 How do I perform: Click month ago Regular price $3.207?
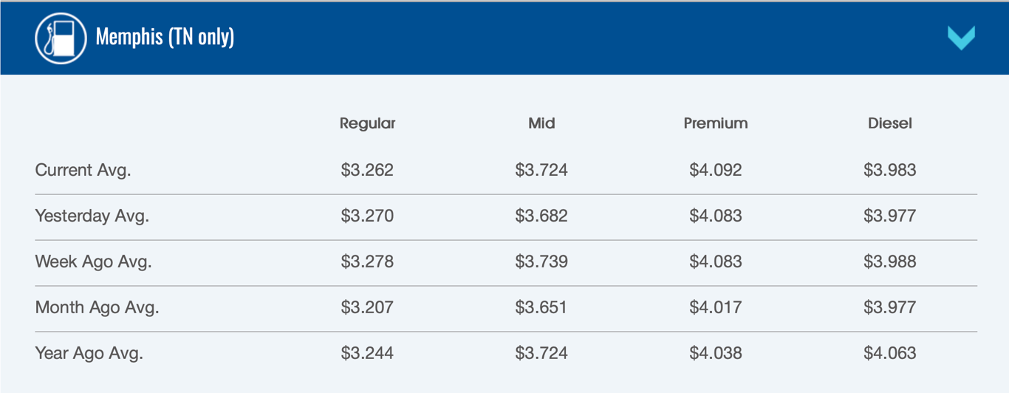coord(367,307)
